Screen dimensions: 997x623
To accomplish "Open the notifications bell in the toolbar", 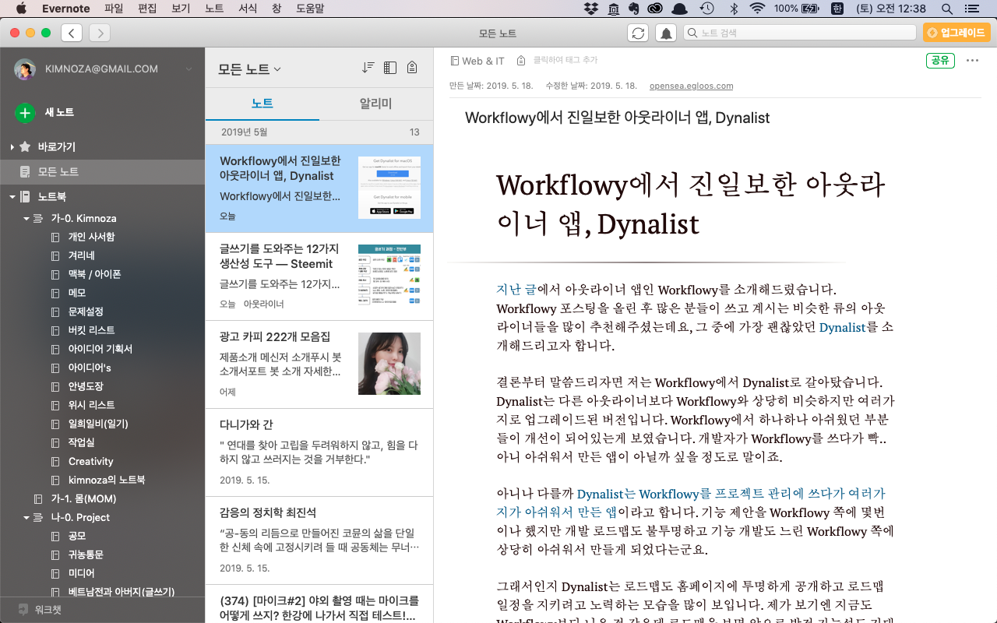I will click(x=666, y=33).
